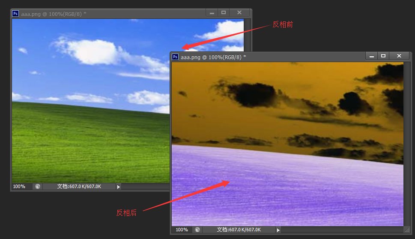Screen dimensions: 415x239
Task: Minimize the original blue-sky image window
Action: (212, 13)
